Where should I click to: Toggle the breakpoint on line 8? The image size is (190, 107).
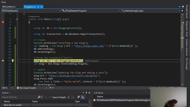coord(3,22)
